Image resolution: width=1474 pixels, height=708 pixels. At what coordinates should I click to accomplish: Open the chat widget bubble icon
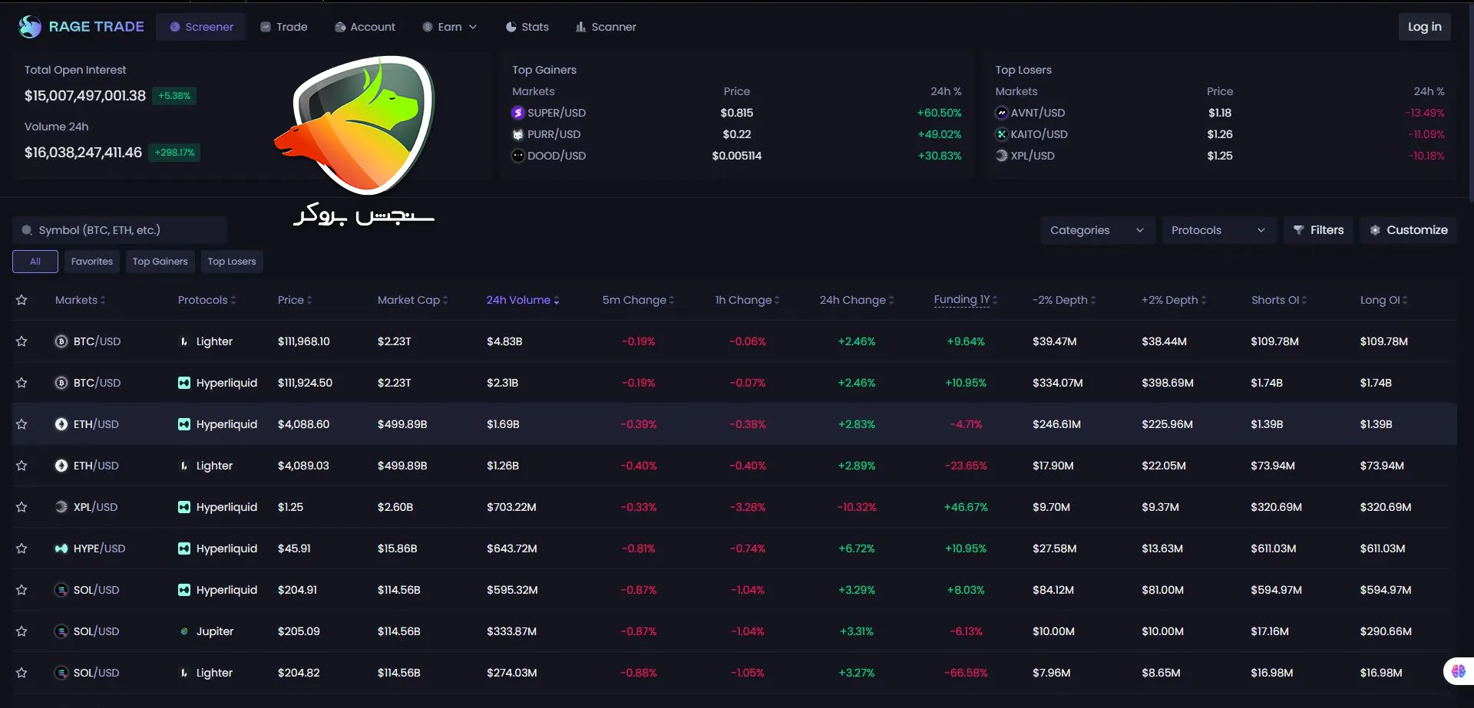coord(1458,671)
